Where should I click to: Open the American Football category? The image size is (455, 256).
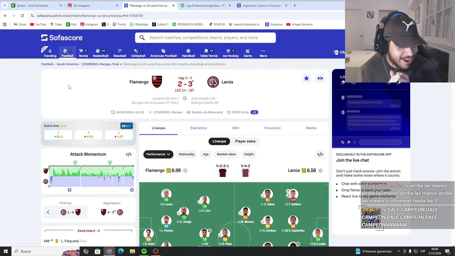[x=163, y=53]
